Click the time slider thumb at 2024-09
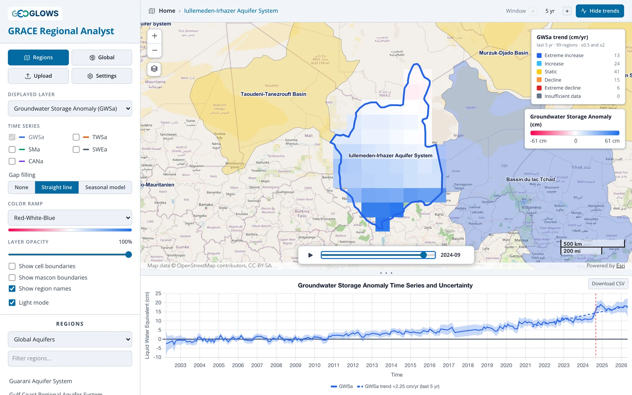The width and height of the screenshot is (632, 395). point(424,255)
